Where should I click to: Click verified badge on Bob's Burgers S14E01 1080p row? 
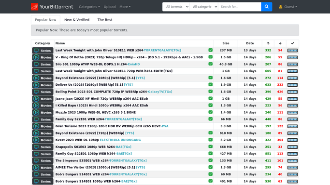tap(211, 181)
